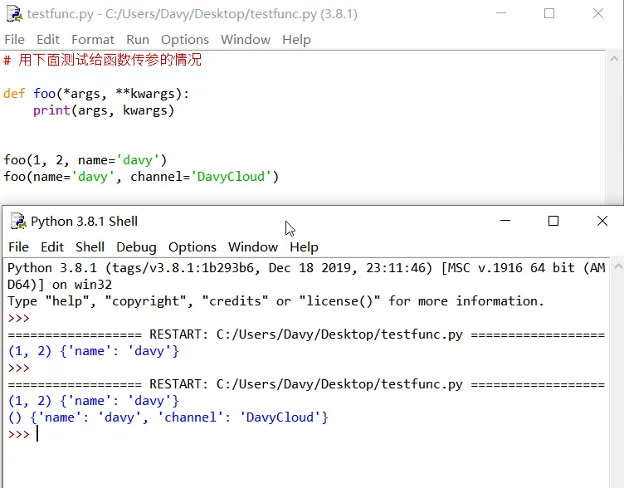Close the testfunc.py editor window
Viewport: 624px width, 488px height.
[598, 13]
